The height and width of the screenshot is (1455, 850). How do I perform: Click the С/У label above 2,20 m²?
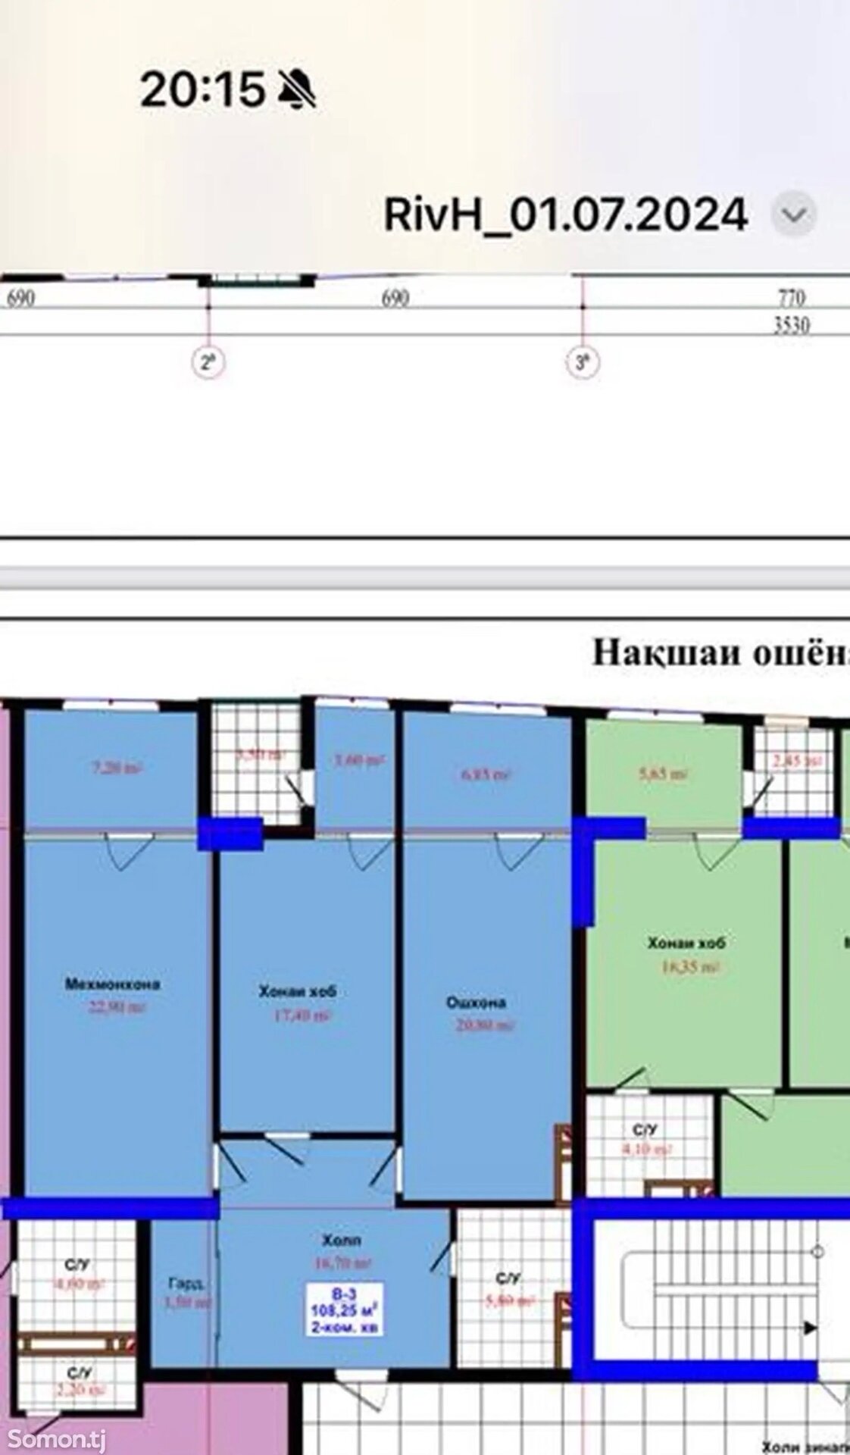[x=79, y=1372]
